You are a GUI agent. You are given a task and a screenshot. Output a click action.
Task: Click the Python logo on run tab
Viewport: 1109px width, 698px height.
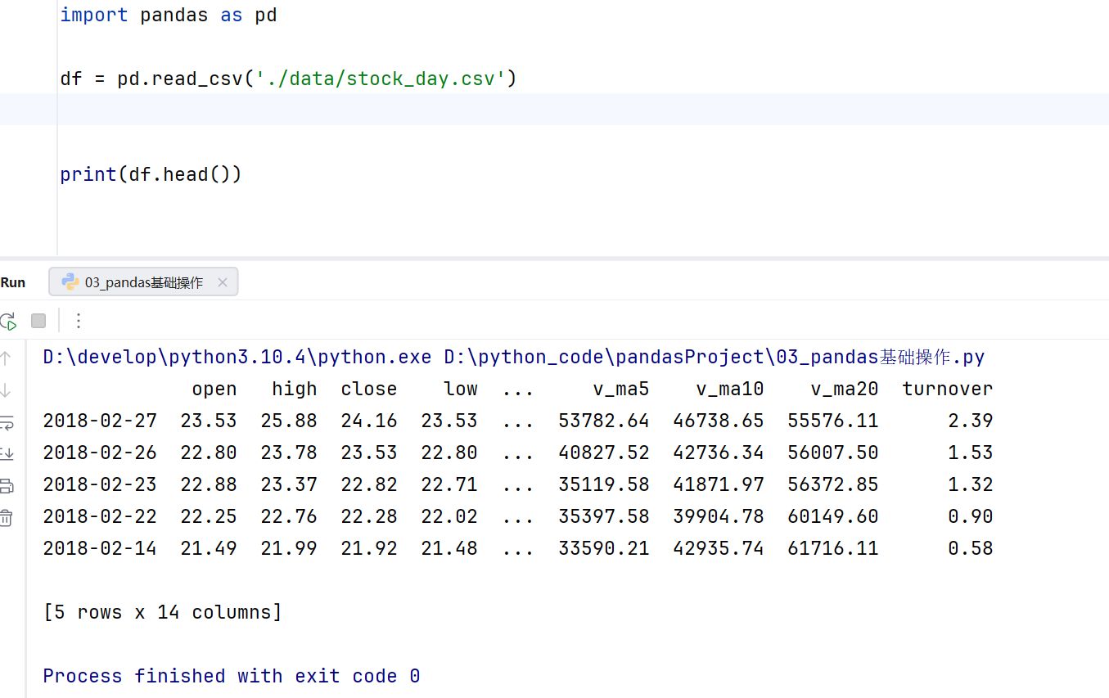70,281
